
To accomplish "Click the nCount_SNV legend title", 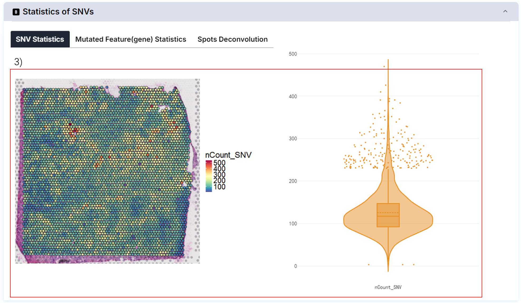I will [228, 155].
